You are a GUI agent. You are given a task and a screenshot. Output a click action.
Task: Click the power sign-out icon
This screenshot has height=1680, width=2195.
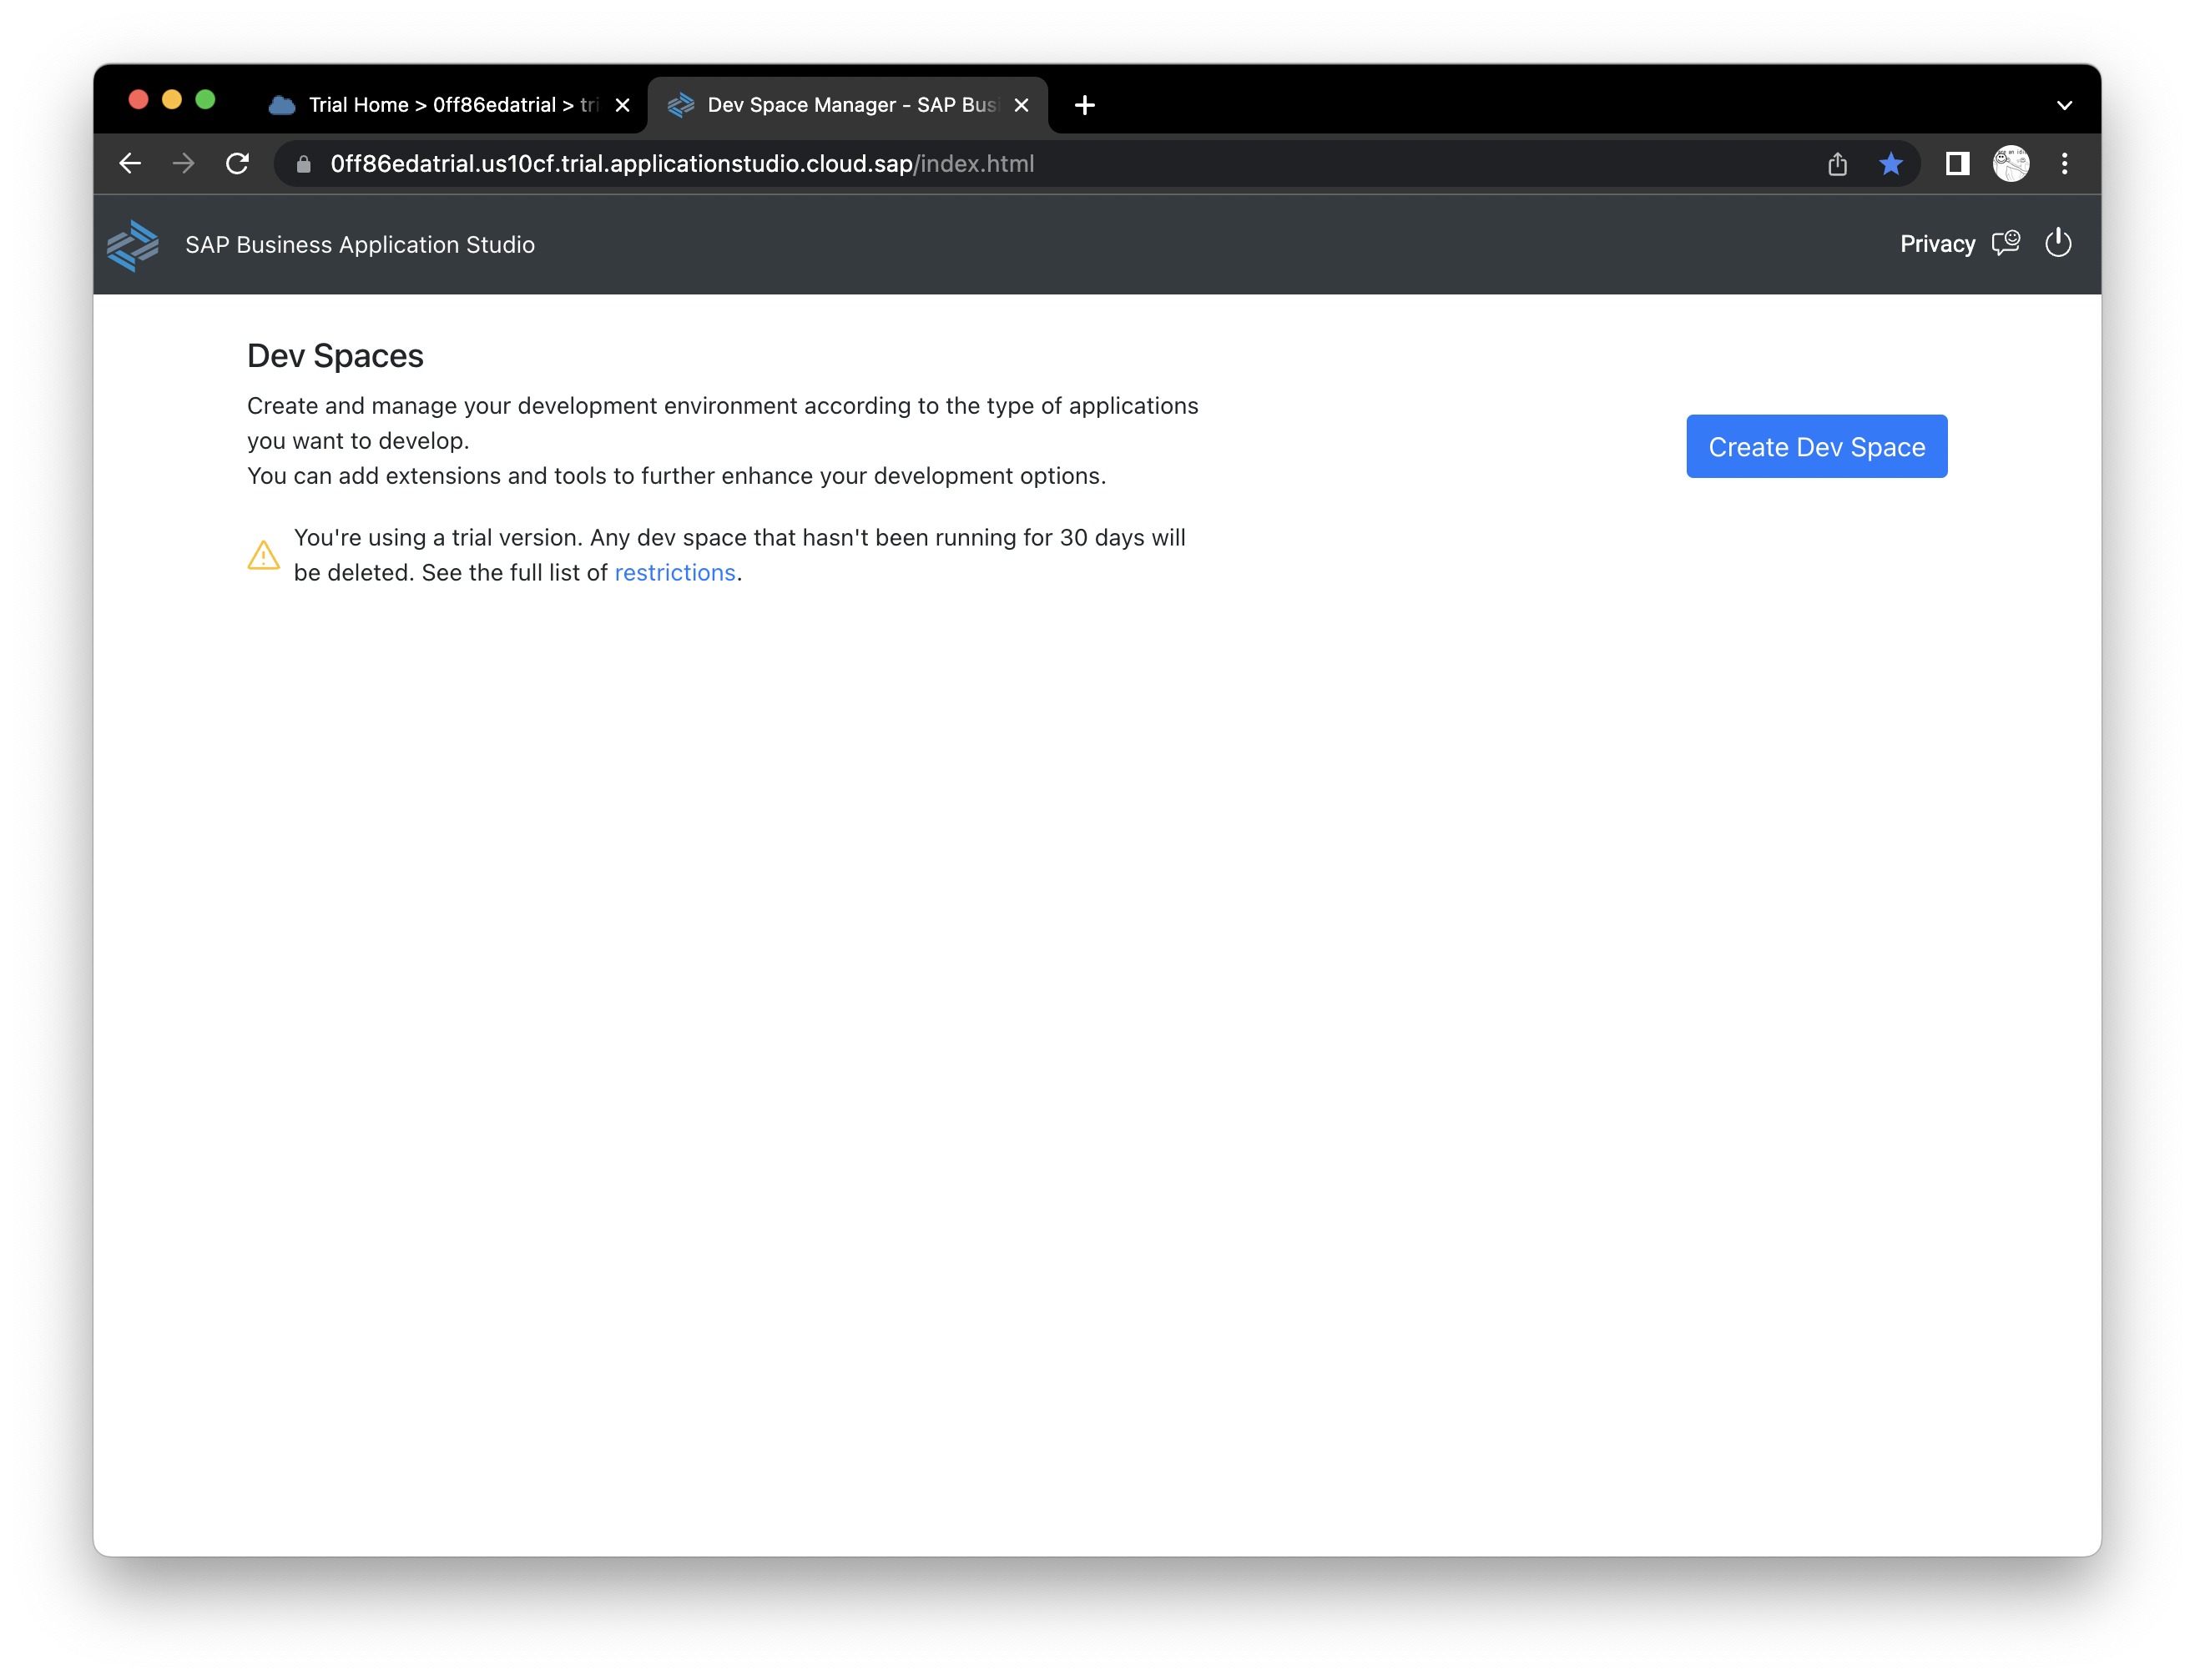[x=2057, y=244]
